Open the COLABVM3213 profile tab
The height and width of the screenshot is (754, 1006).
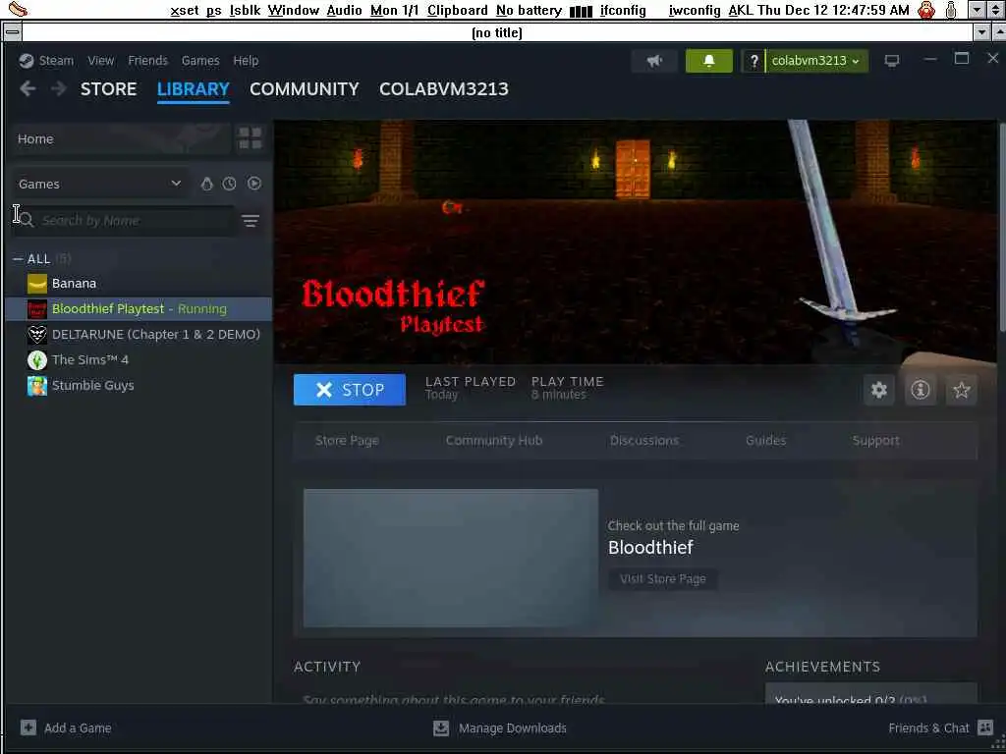[443, 89]
